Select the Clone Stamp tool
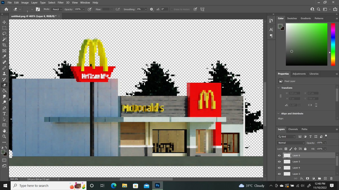This screenshot has width=339, height=190. click(x=4, y=74)
